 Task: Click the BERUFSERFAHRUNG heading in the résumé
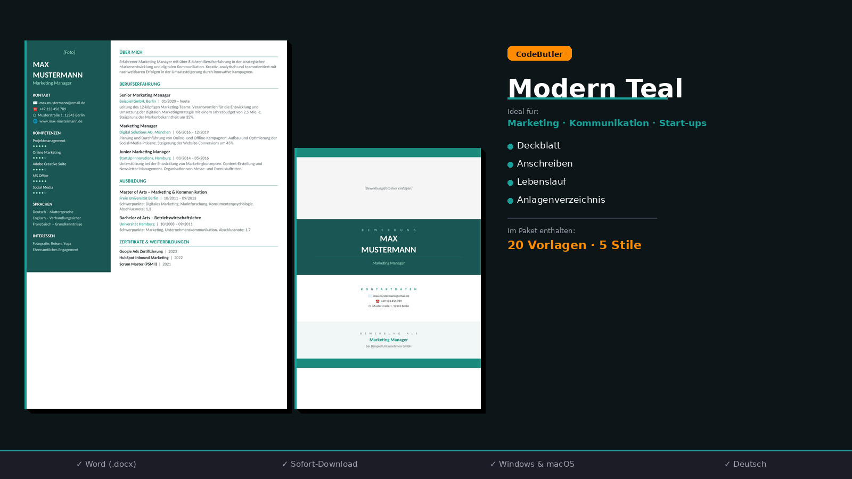point(140,84)
